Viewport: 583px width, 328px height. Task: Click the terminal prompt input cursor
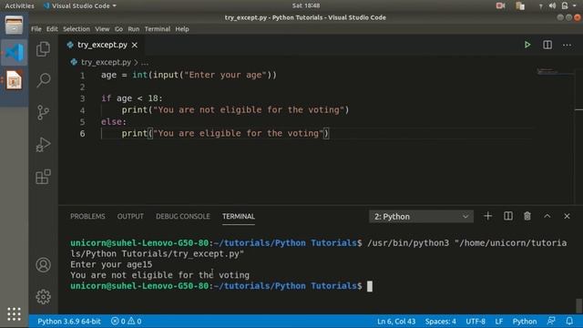click(370, 286)
